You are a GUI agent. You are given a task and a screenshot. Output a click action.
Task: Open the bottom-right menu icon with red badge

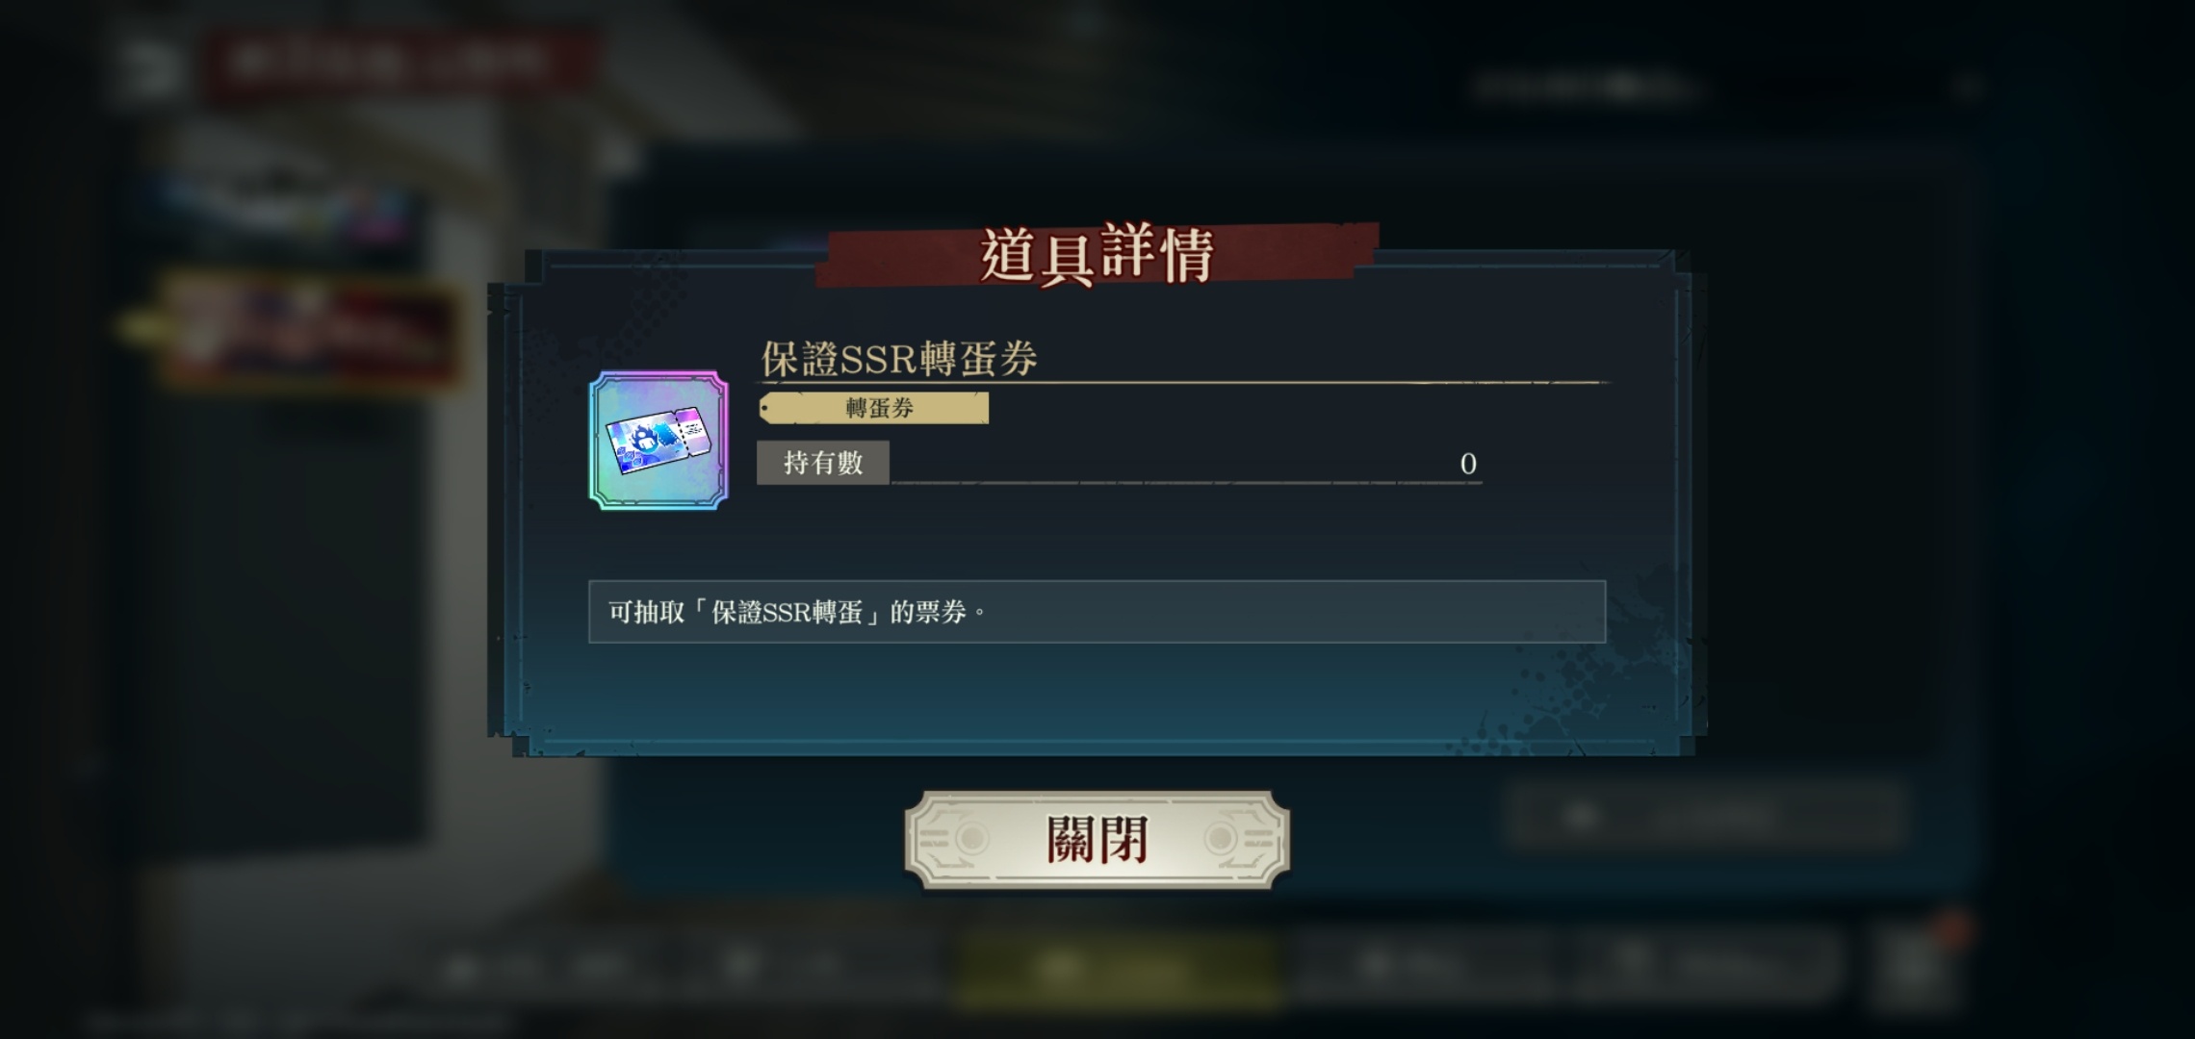(x=1916, y=967)
